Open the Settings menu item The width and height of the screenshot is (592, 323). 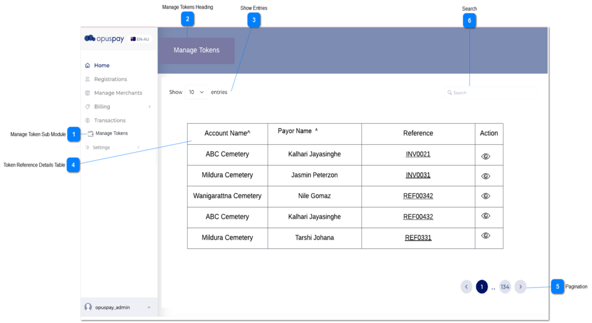101,148
